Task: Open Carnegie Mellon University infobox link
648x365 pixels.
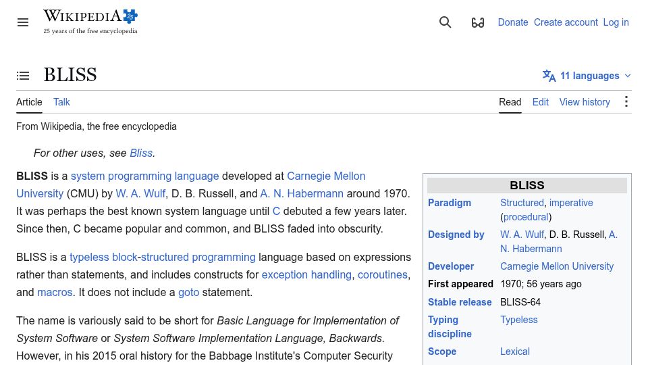Action: click(x=557, y=266)
